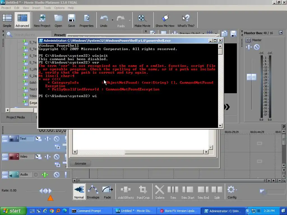This screenshot has height=215, width=287.
Task: Open Boris FX Version Update taskbar window
Action: (179, 211)
